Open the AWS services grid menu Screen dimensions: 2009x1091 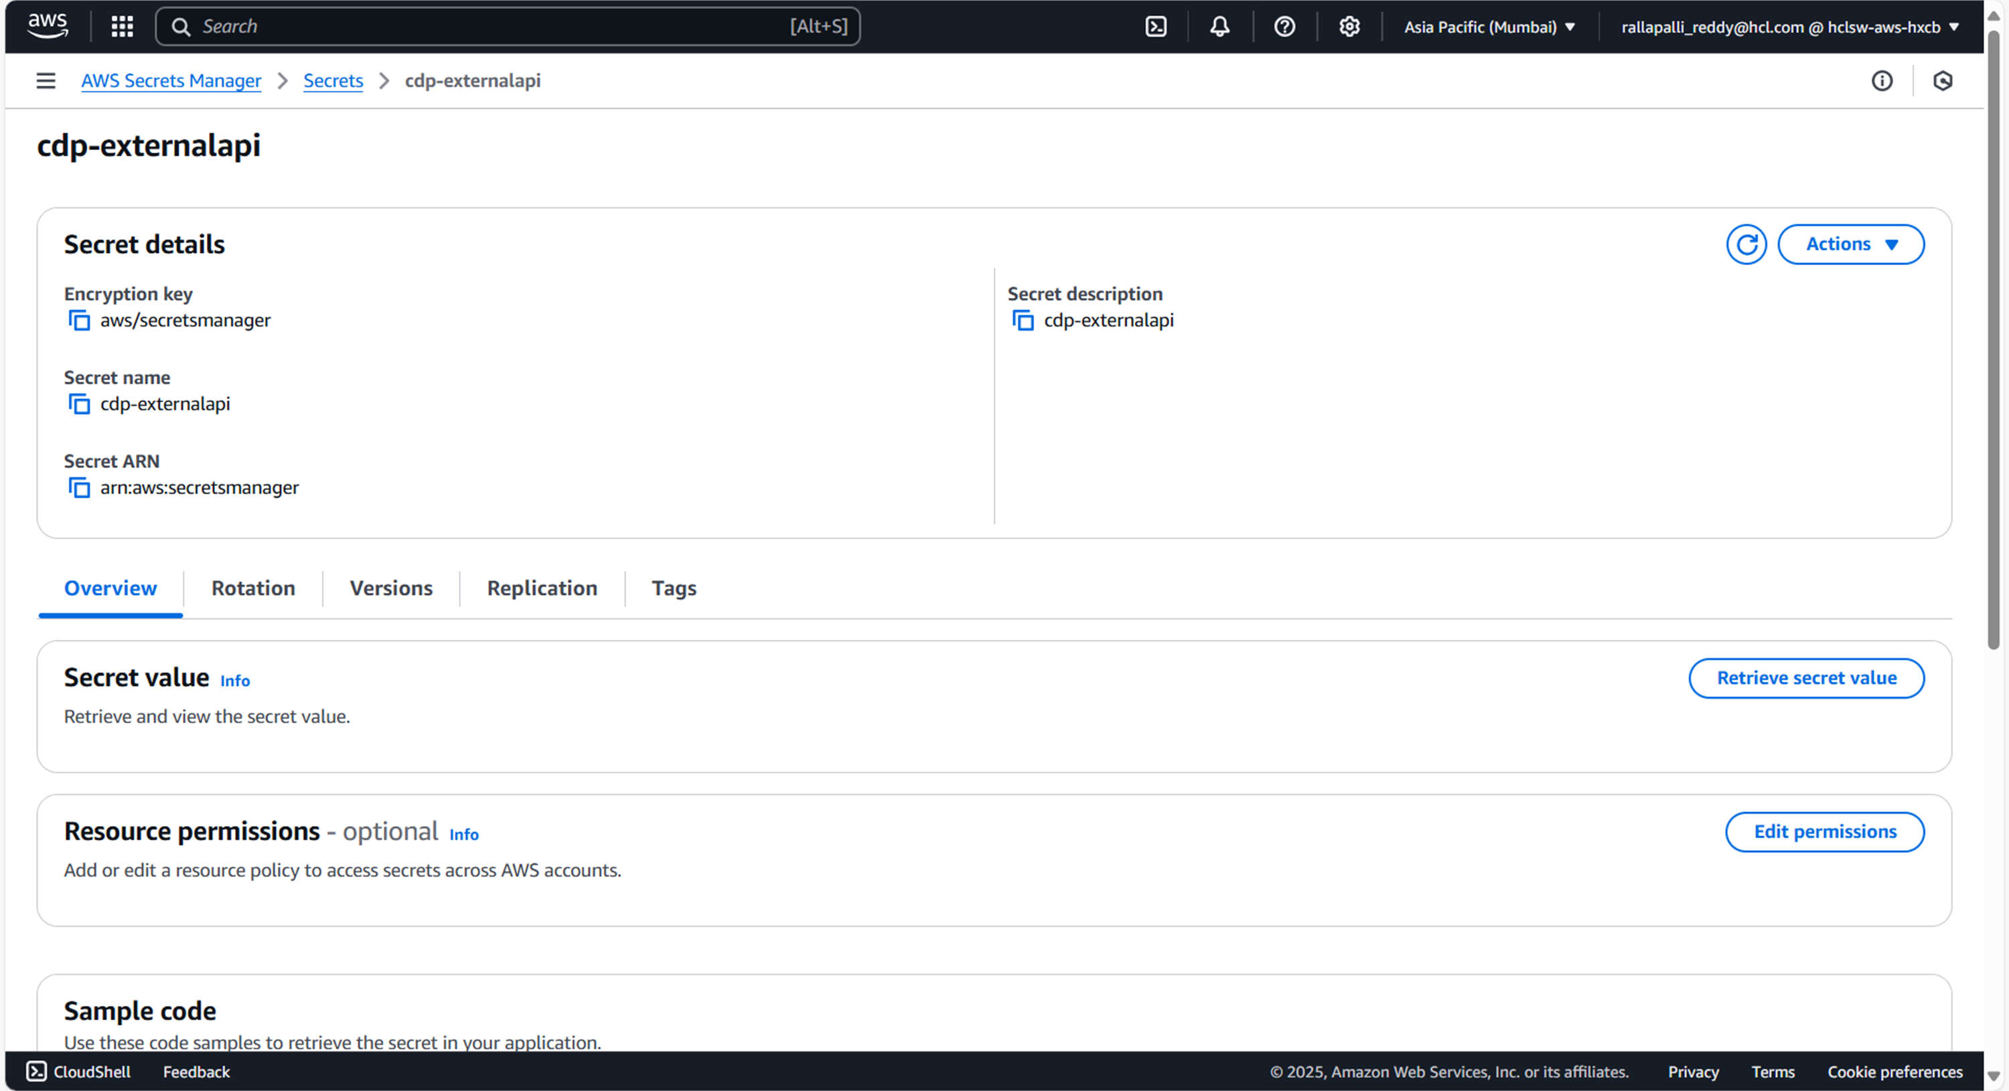(x=122, y=27)
